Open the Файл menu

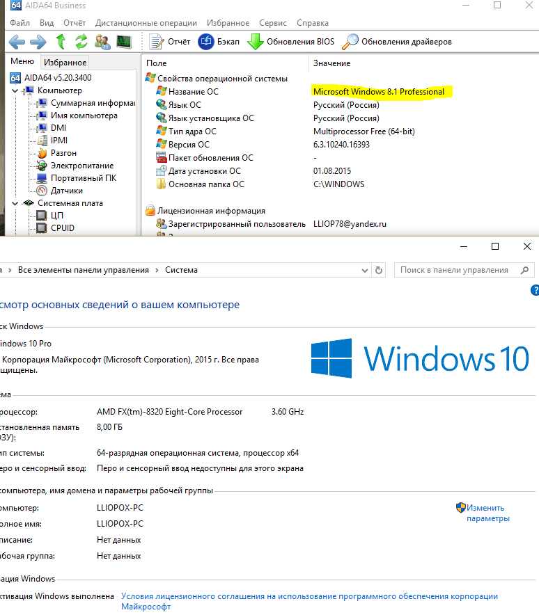19,23
